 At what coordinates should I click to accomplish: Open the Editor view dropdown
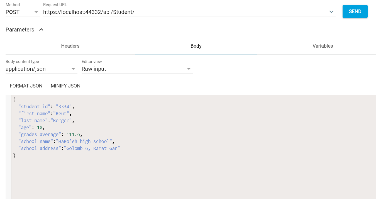point(137,69)
